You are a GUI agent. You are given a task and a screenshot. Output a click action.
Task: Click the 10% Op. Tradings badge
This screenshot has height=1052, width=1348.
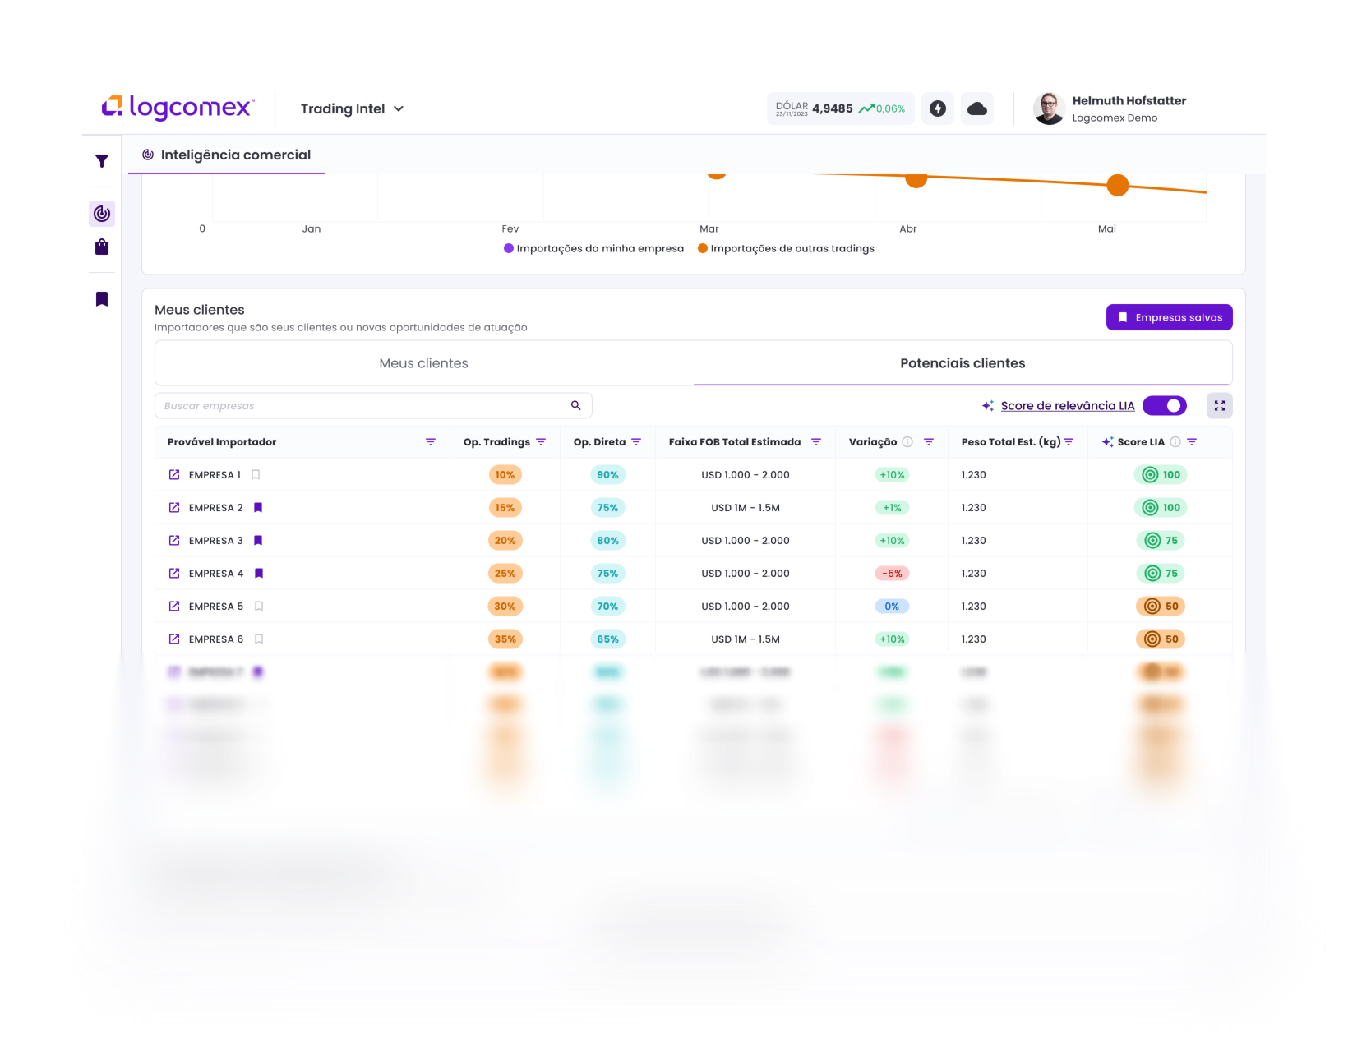tap(505, 474)
